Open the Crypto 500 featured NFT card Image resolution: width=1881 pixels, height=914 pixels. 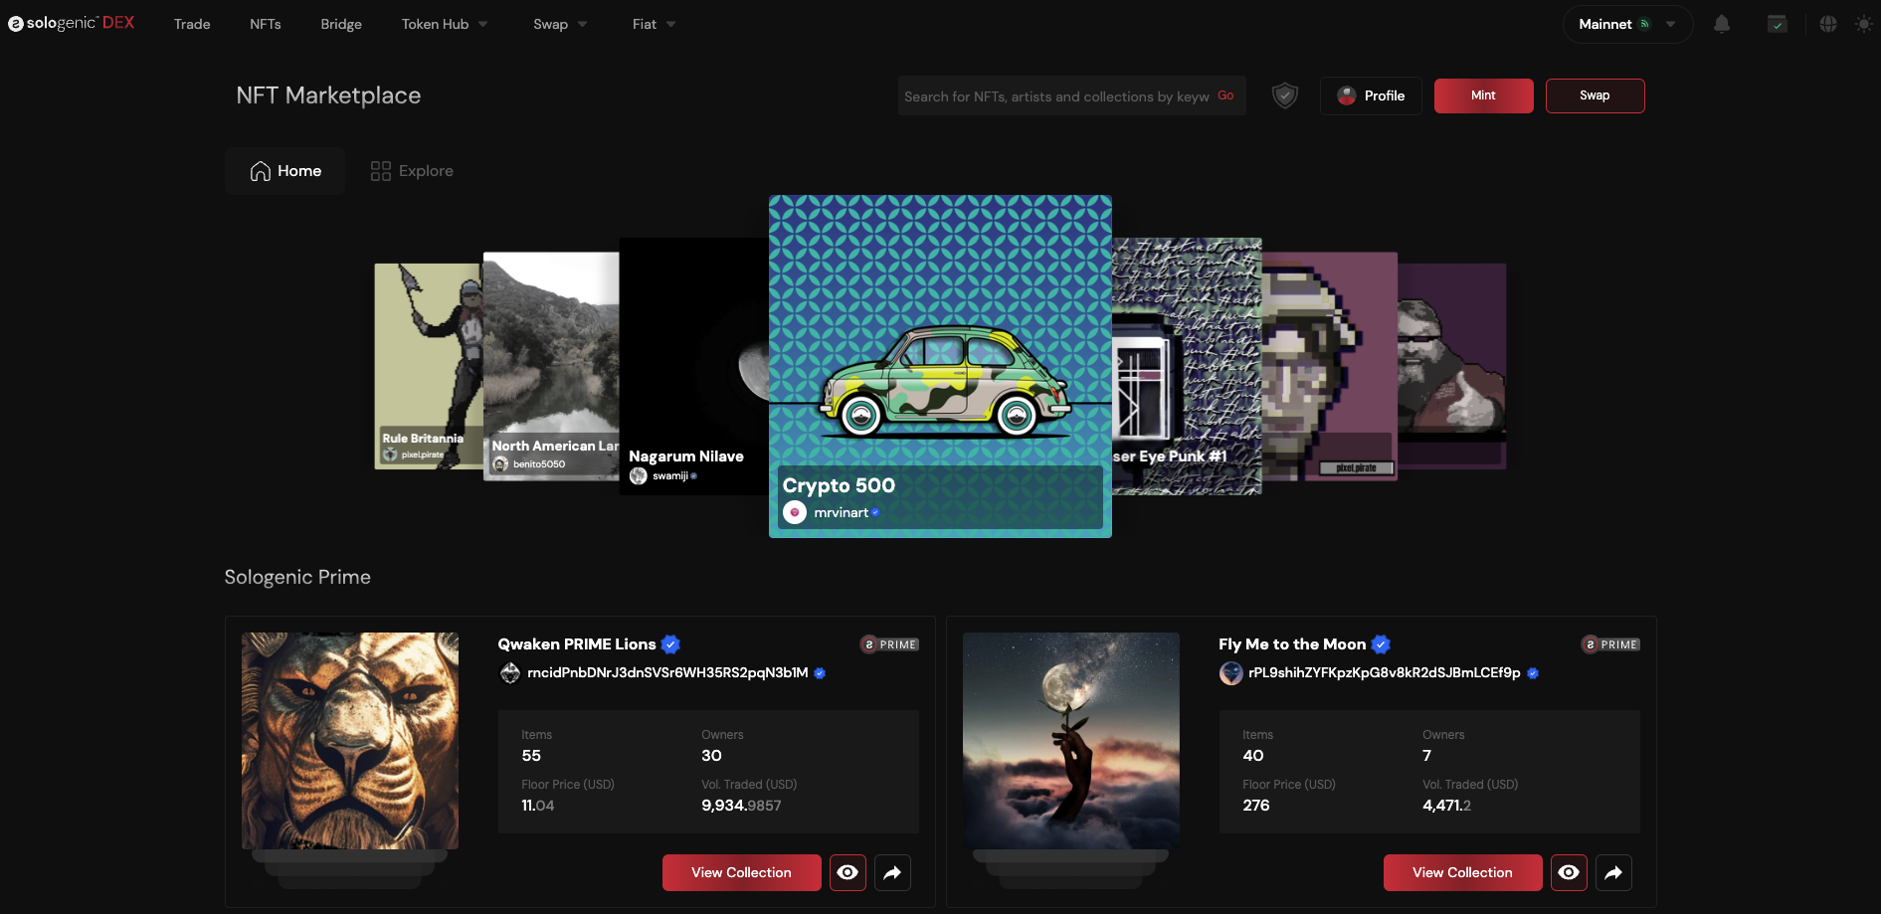pos(940,366)
